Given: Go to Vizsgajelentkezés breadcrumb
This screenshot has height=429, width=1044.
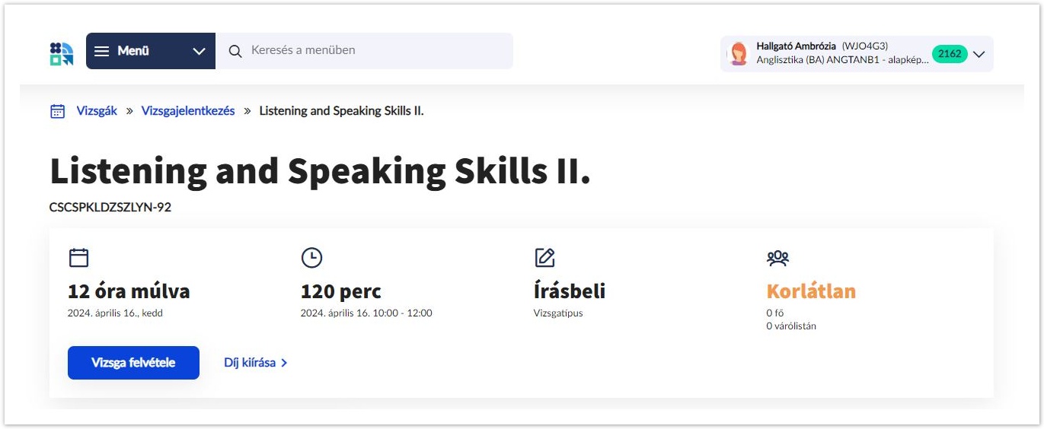Looking at the screenshot, I should [188, 111].
